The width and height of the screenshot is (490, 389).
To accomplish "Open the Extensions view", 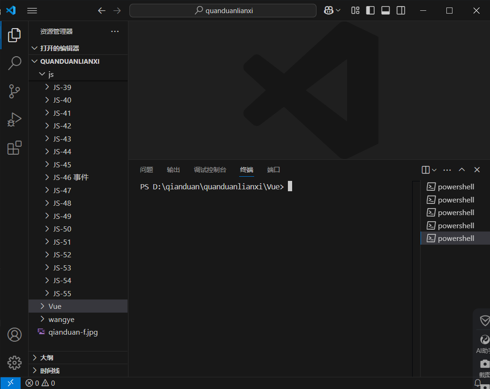I will point(14,148).
